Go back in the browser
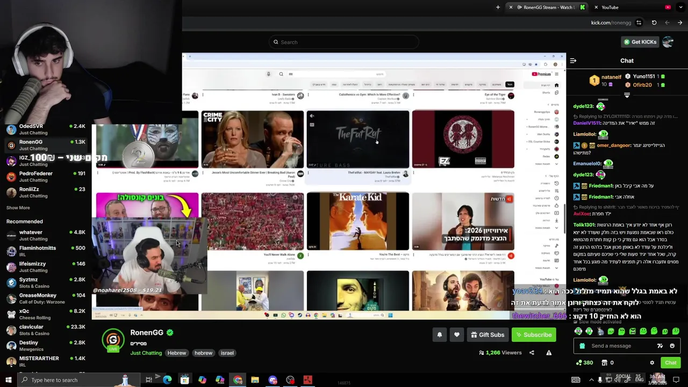 point(680,23)
